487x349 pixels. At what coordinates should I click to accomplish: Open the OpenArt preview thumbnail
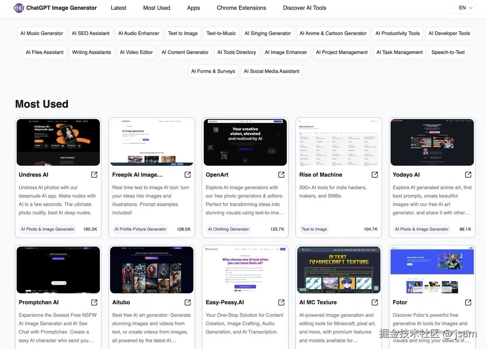point(245,142)
